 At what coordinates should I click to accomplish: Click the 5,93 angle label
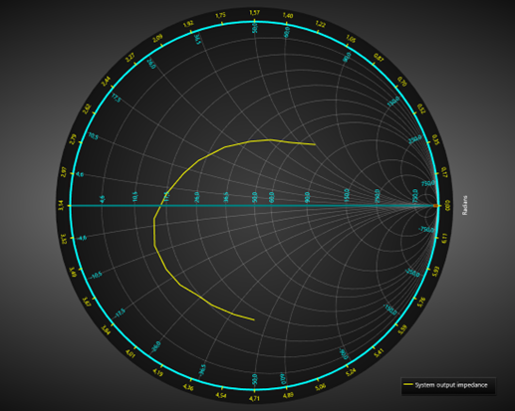[x=436, y=272]
